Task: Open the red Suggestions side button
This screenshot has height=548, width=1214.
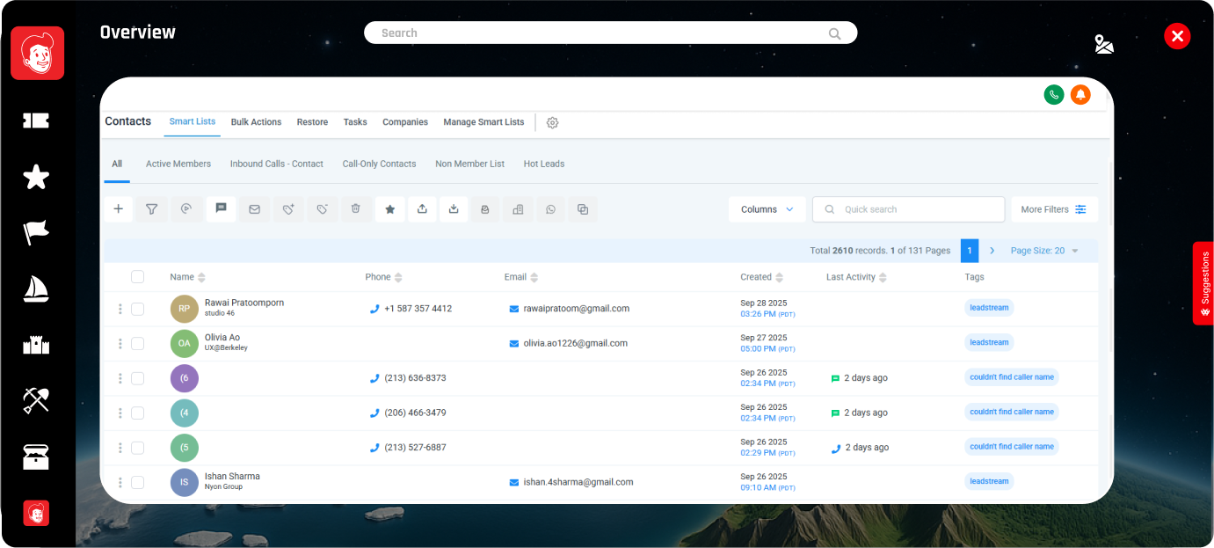Action: [x=1203, y=283]
